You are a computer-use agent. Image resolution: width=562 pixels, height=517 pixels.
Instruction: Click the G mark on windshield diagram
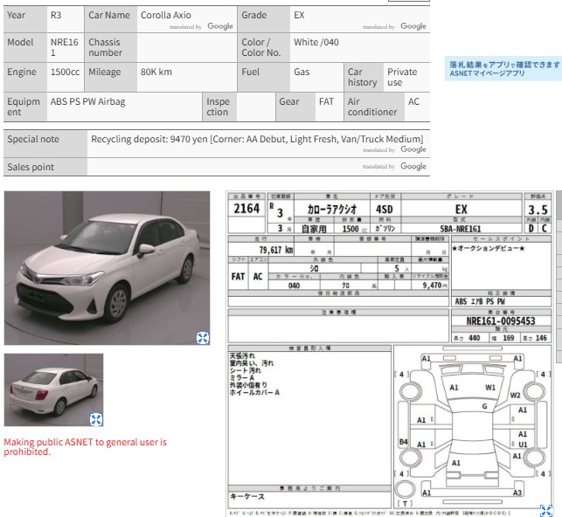(484, 406)
